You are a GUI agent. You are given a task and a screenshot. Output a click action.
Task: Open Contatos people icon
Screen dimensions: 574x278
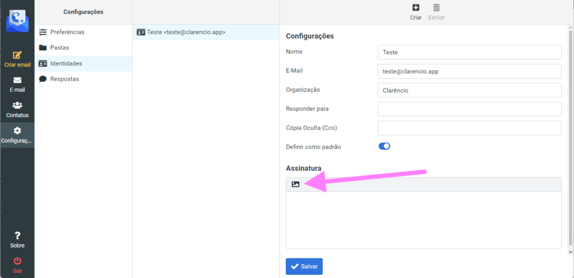(x=17, y=105)
